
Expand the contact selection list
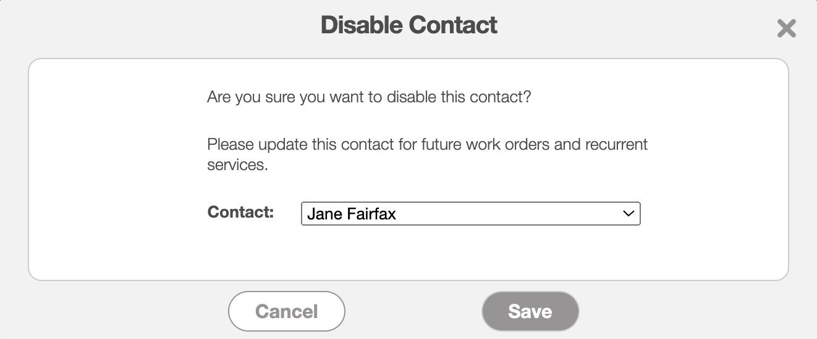(x=470, y=214)
